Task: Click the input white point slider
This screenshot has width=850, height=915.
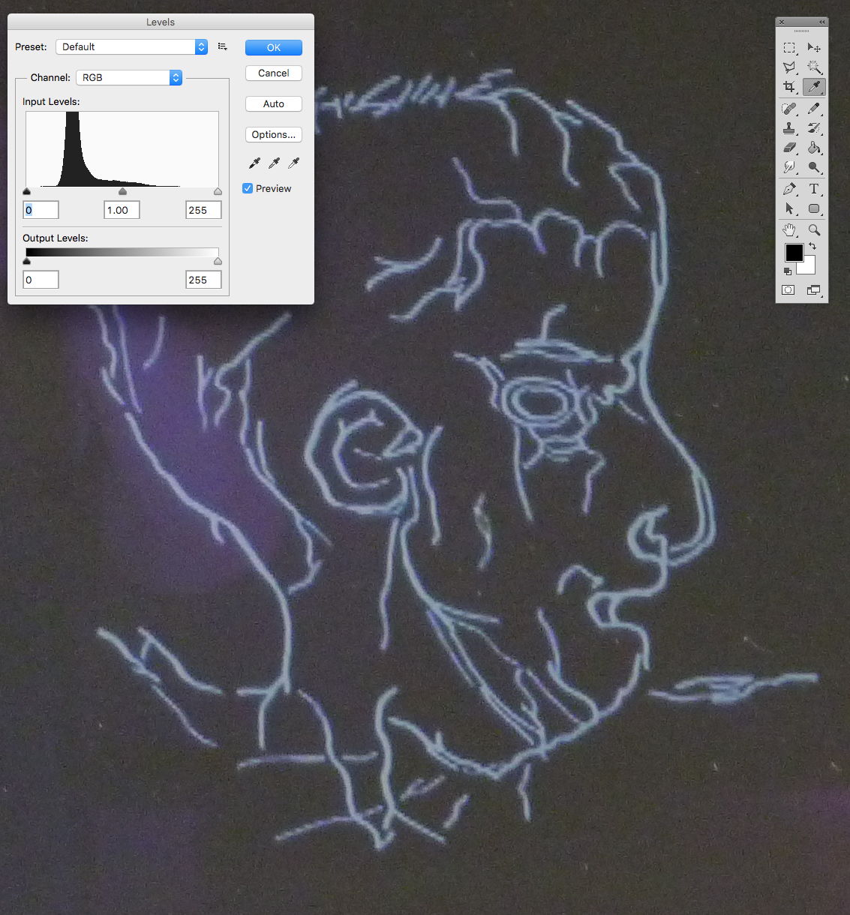Action: pyautogui.click(x=218, y=192)
